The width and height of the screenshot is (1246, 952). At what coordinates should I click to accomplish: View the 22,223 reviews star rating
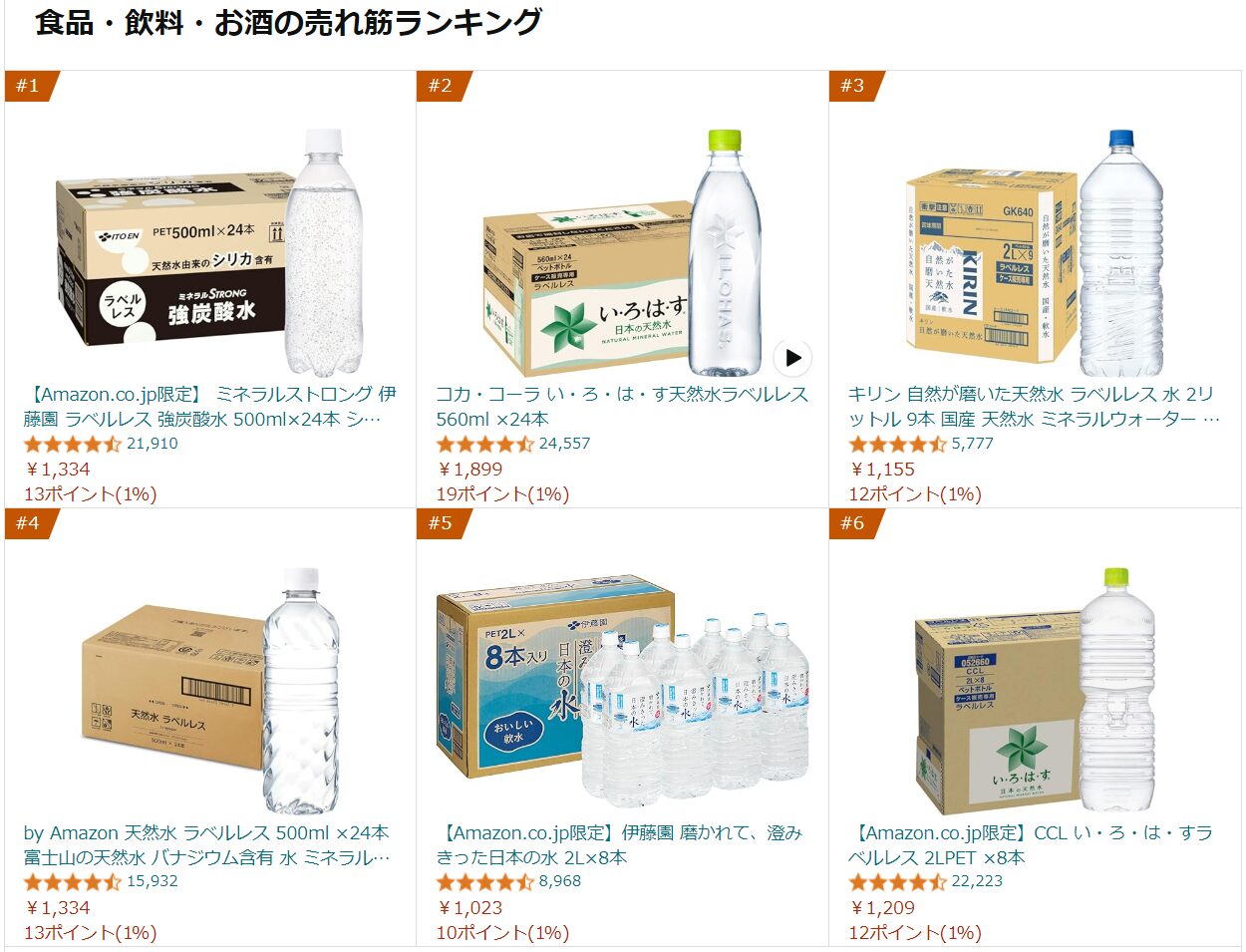tap(926, 881)
